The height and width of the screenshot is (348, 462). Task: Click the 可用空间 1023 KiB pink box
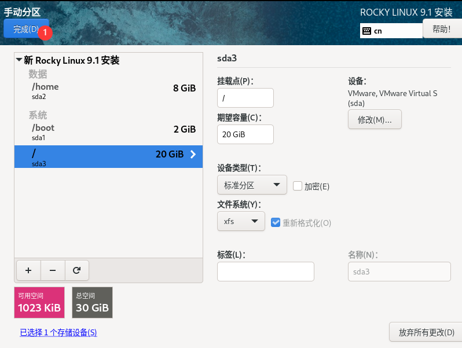coord(38,302)
